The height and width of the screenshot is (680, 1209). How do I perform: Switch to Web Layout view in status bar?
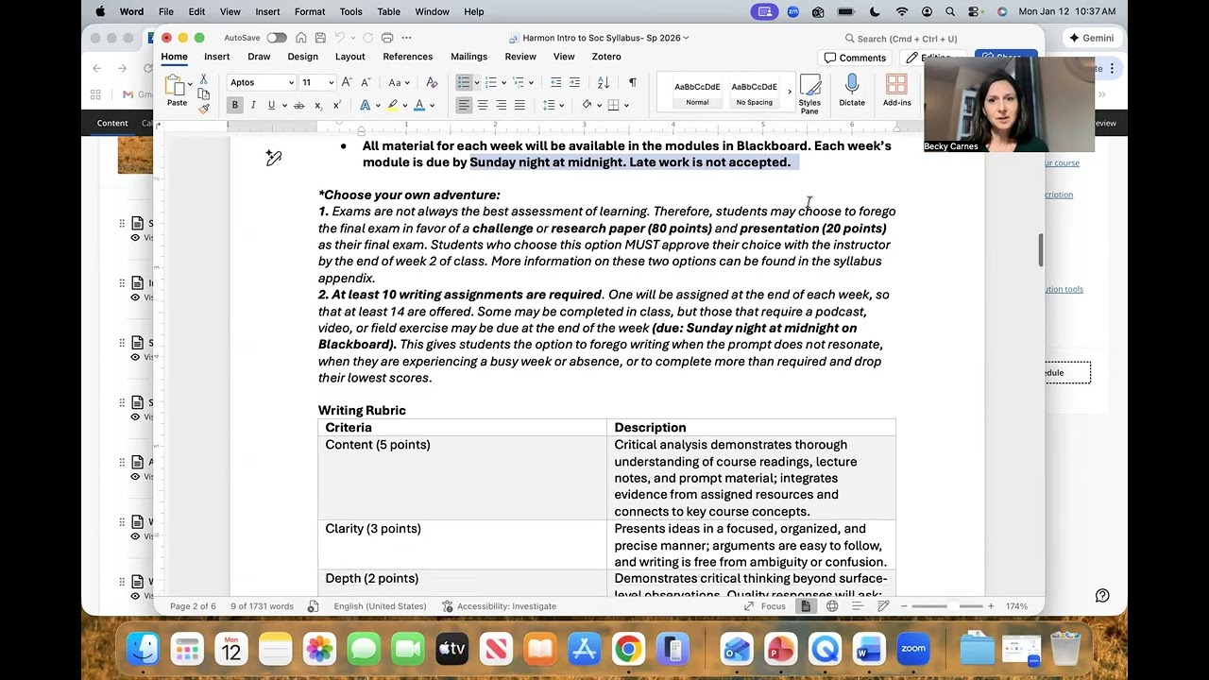point(832,606)
